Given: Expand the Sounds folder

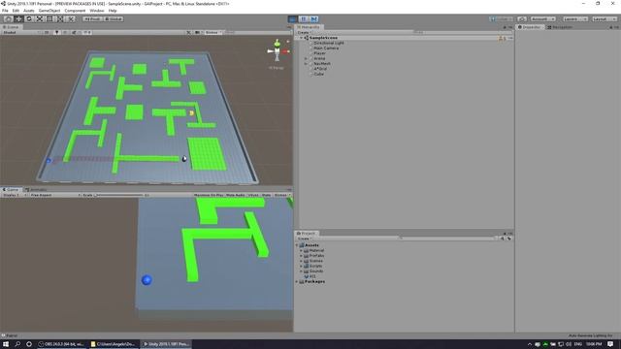Looking at the screenshot, I should (x=302, y=271).
